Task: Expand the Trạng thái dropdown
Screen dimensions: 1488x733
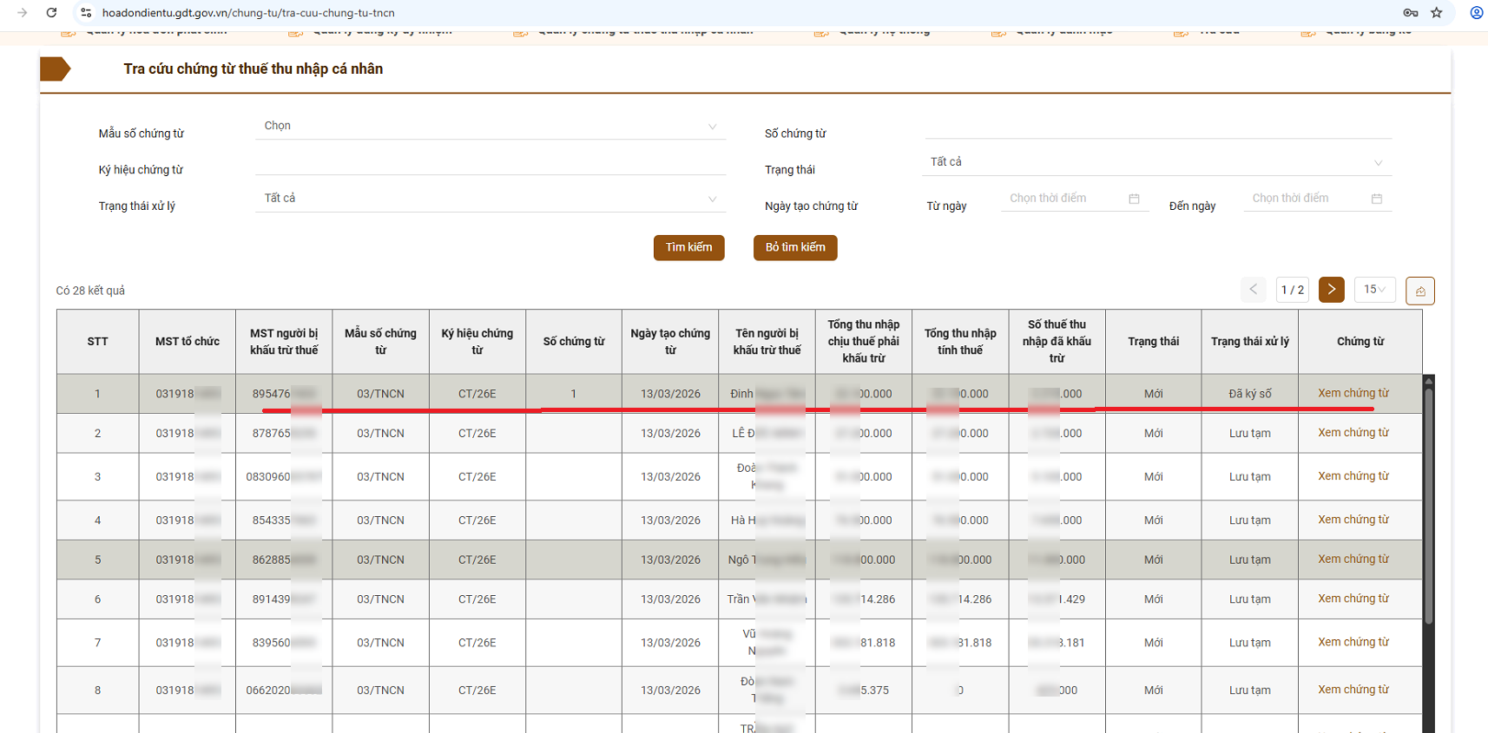Action: point(1156,163)
